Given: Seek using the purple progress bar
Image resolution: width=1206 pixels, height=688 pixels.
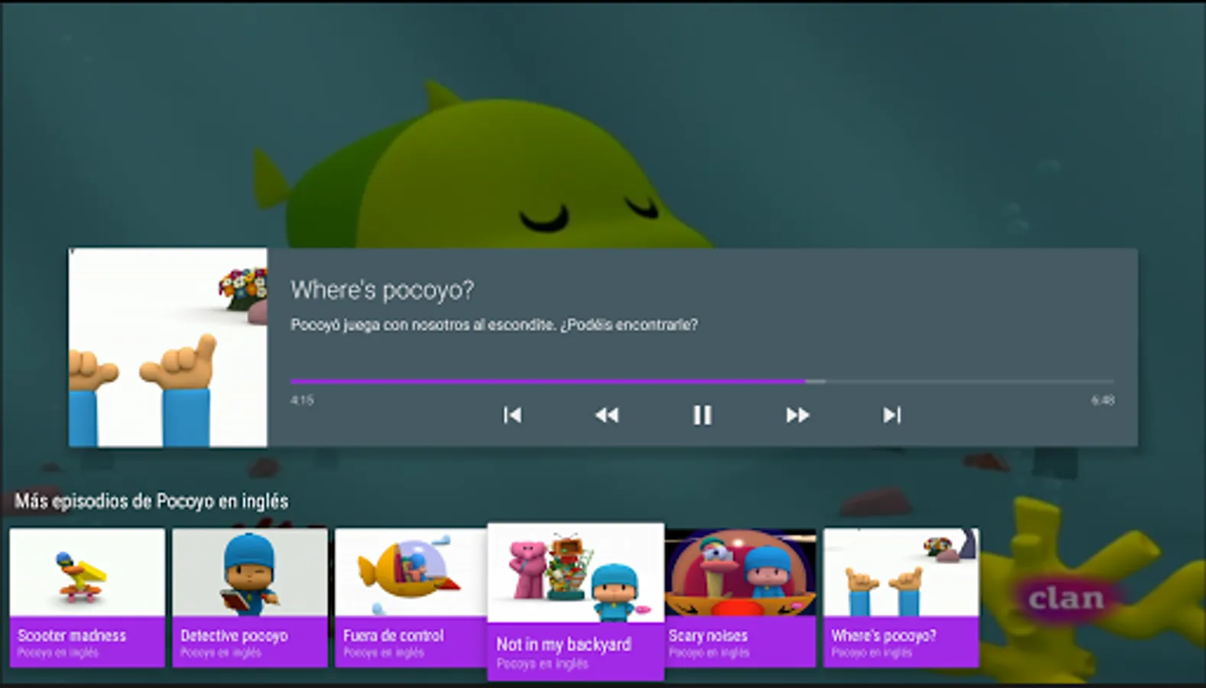Looking at the screenshot, I should coord(702,381).
